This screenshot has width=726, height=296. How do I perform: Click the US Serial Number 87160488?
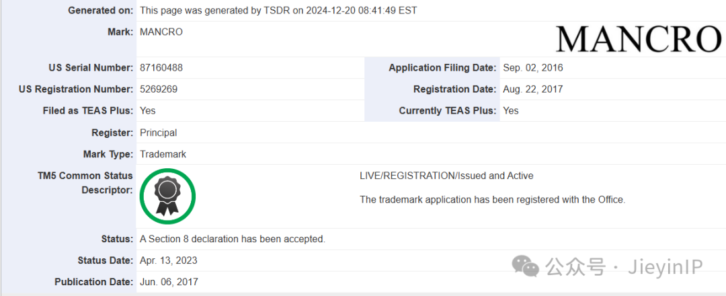[x=161, y=68]
